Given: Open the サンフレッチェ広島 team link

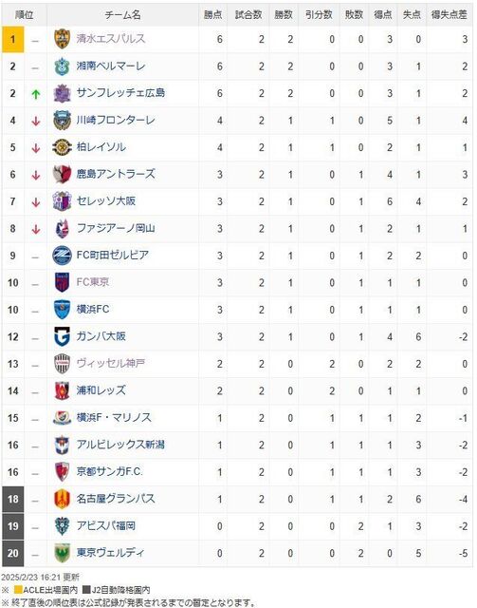Looking at the screenshot, I should 120,93.
